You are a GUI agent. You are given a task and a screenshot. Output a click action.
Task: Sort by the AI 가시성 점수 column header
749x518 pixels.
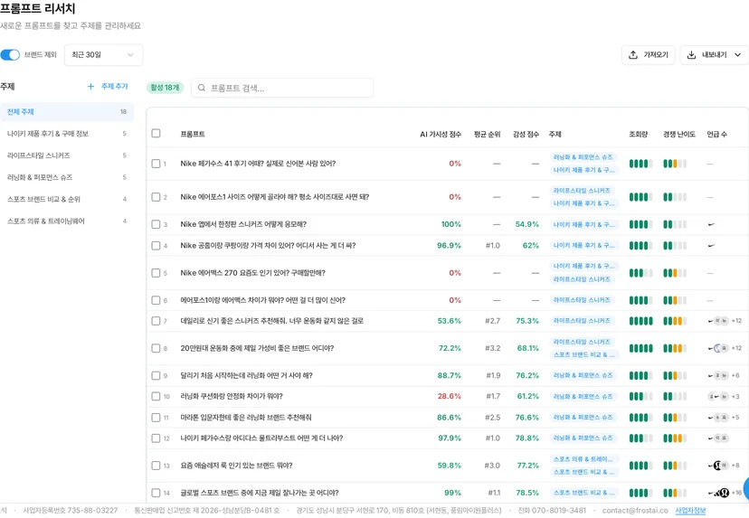tap(441, 134)
